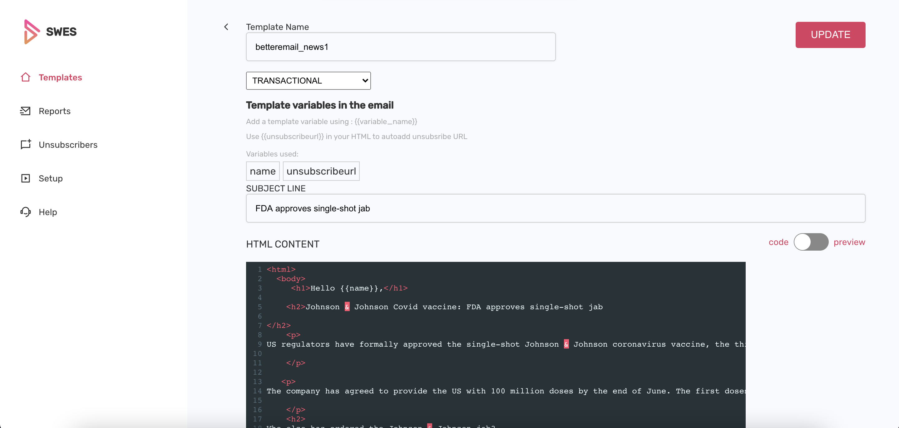Click the SWES logo icon
This screenshot has height=428, width=899.
(x=31, y=32)
